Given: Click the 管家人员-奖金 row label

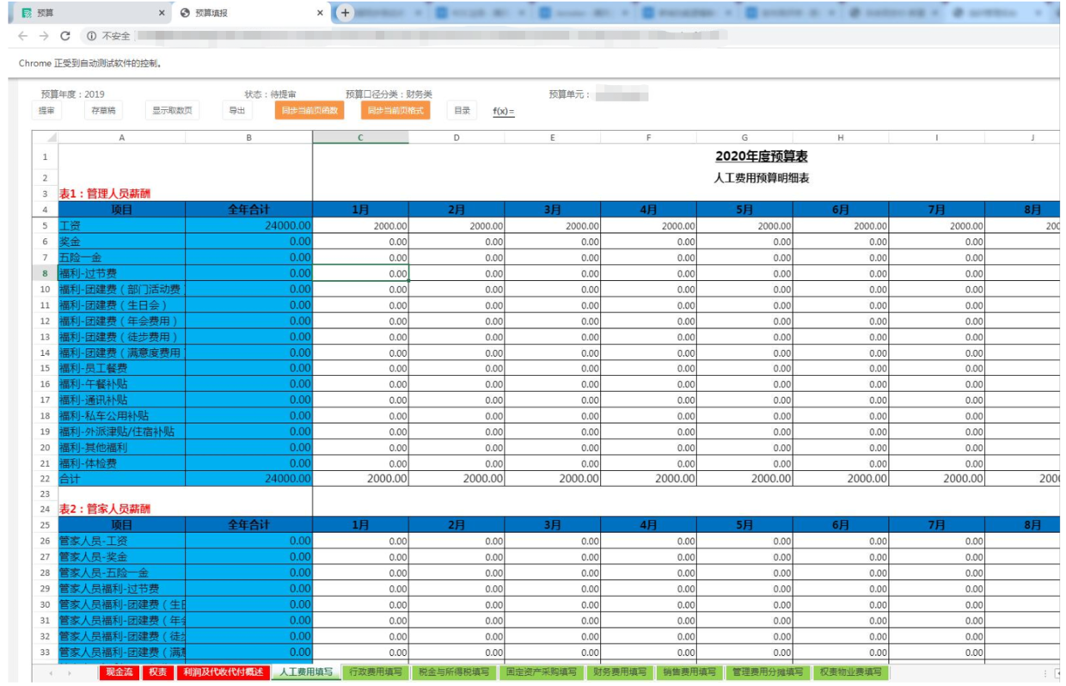Looking at the screenshot, I should 122,557.
